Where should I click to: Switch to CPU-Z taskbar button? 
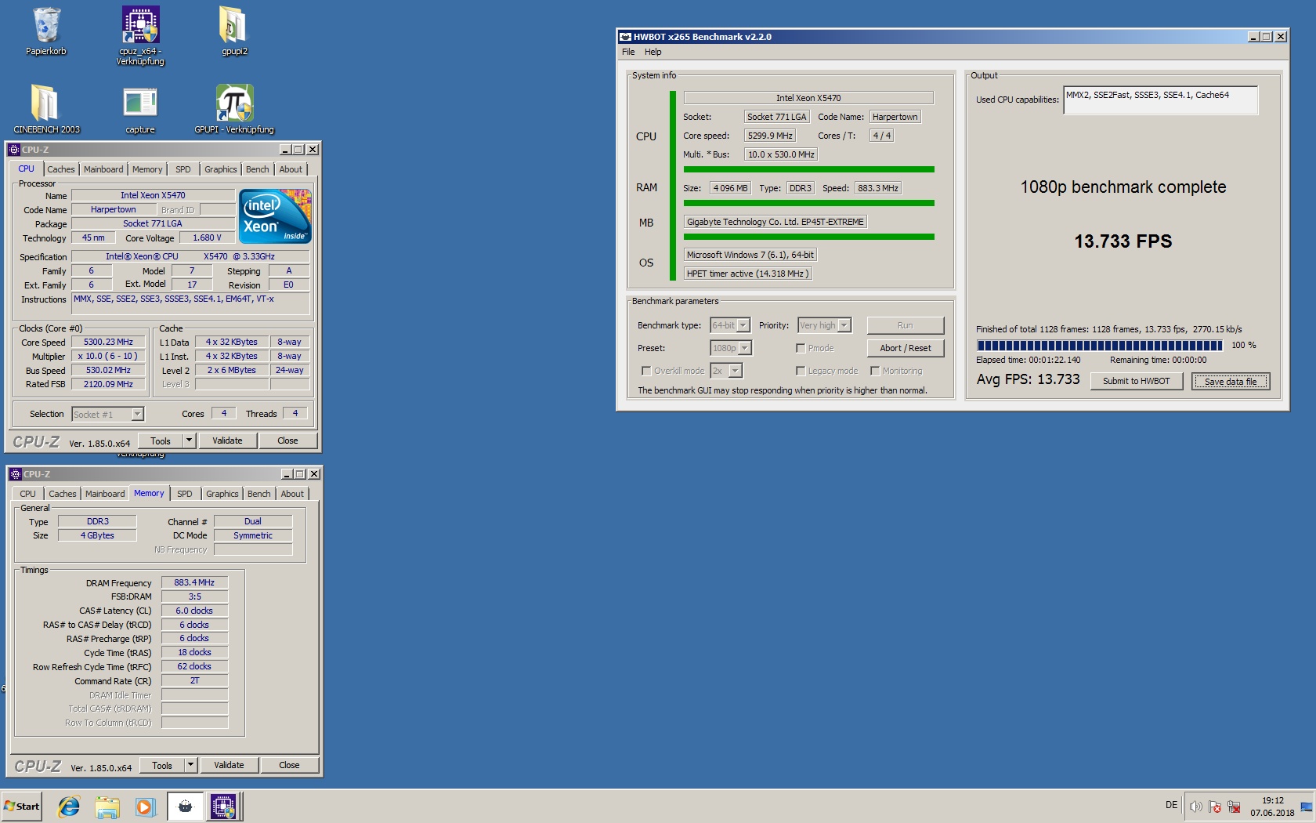pos(223,806)
